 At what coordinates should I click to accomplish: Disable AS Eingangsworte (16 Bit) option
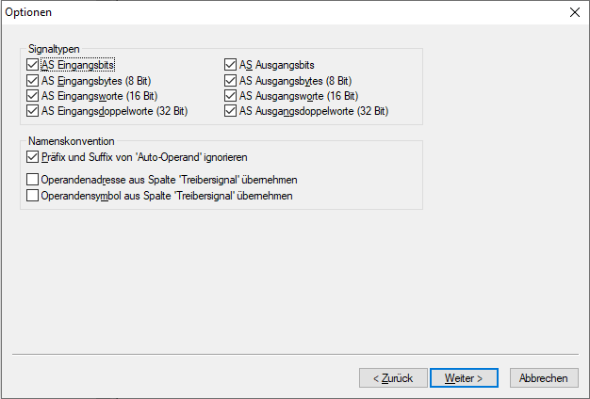pos(34,96)
